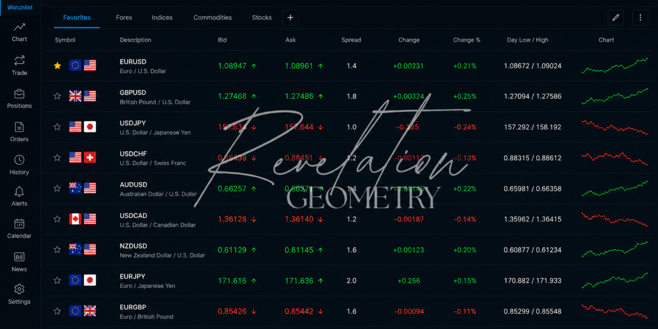Click the EURGBP bid price 0.85426
This screenshot has height=329, width=658.
pyautogui.click(x=232, y=311)
